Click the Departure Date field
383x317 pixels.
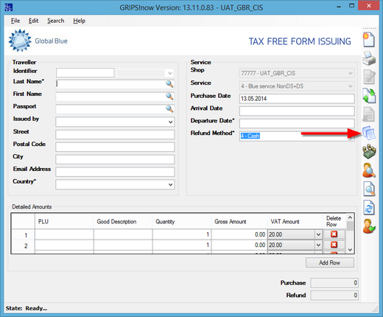tap(297, 123)
